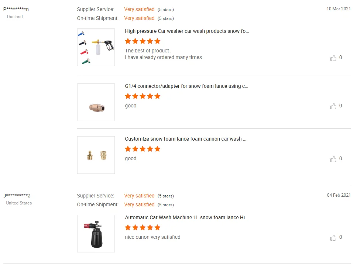Screen dimensions: 357x265
Task: Like the 'nice canon very satisfied' review
Action: pos(333,238)
